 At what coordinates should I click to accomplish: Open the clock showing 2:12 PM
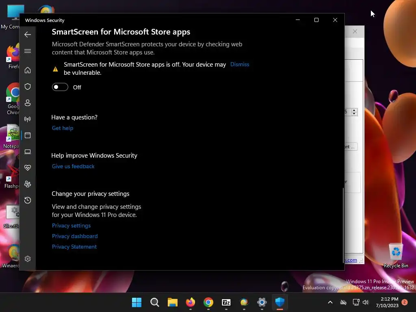(x=387, y=302)
